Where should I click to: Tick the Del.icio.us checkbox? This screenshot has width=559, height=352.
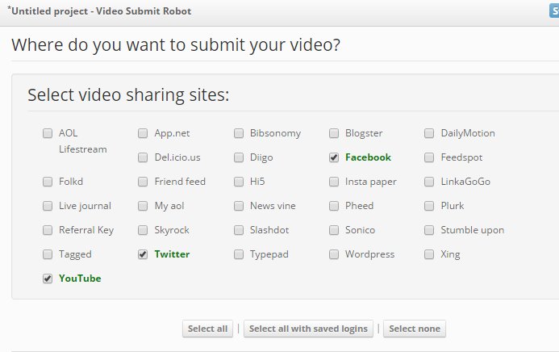point(143,157)
